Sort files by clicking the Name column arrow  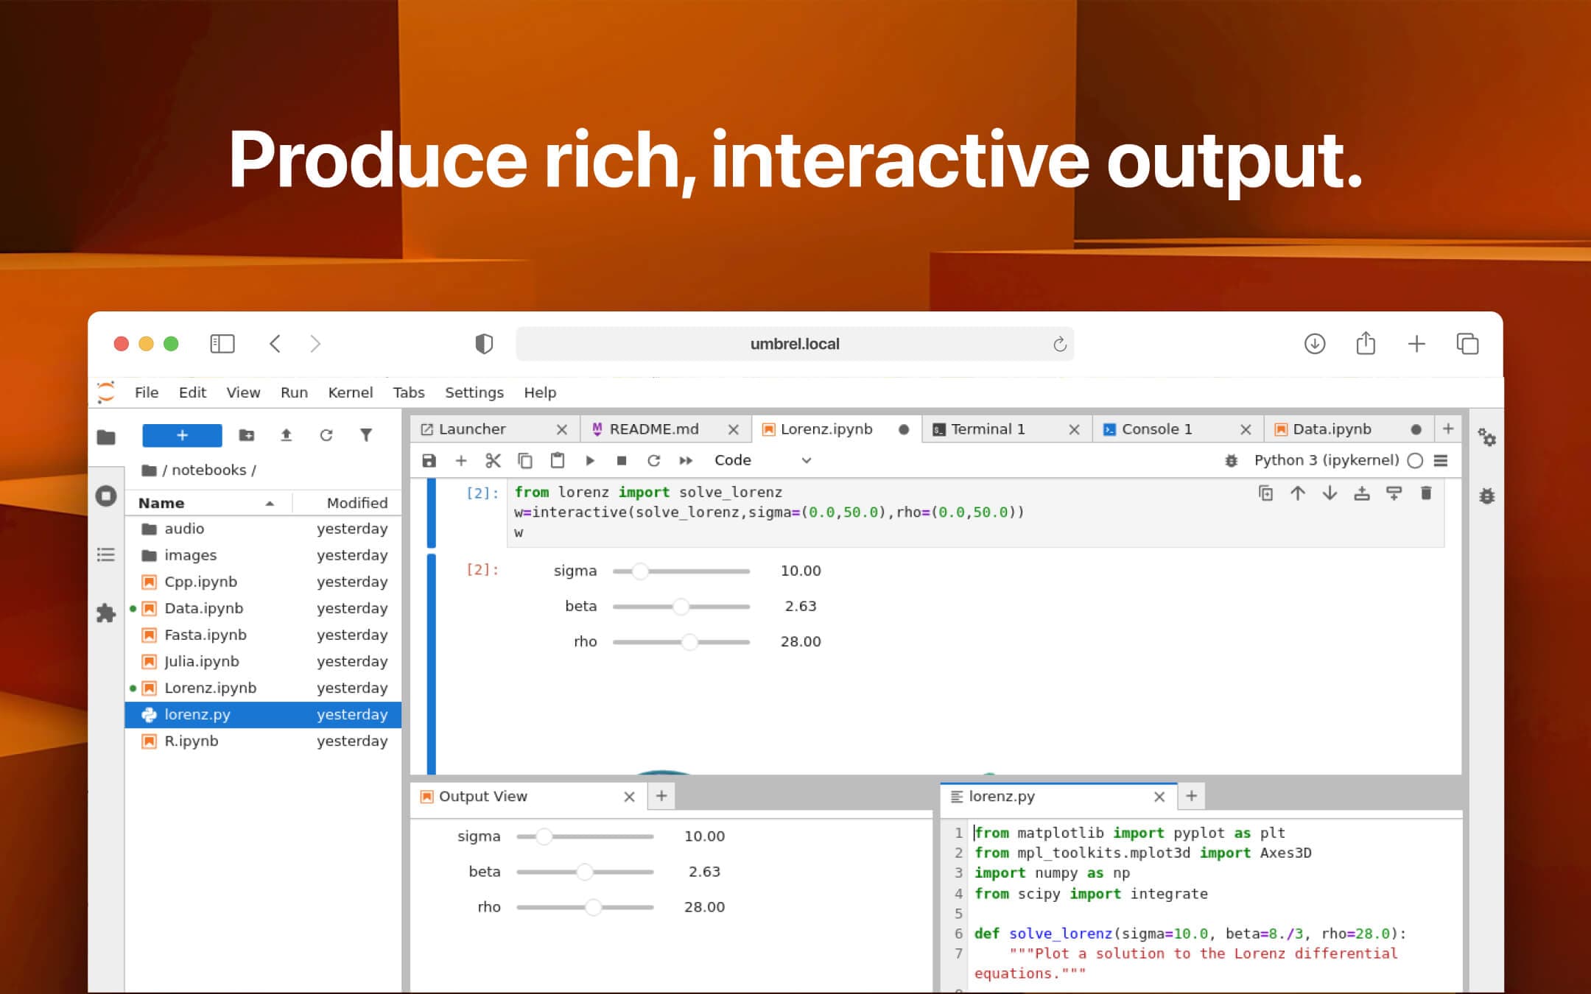271,502
